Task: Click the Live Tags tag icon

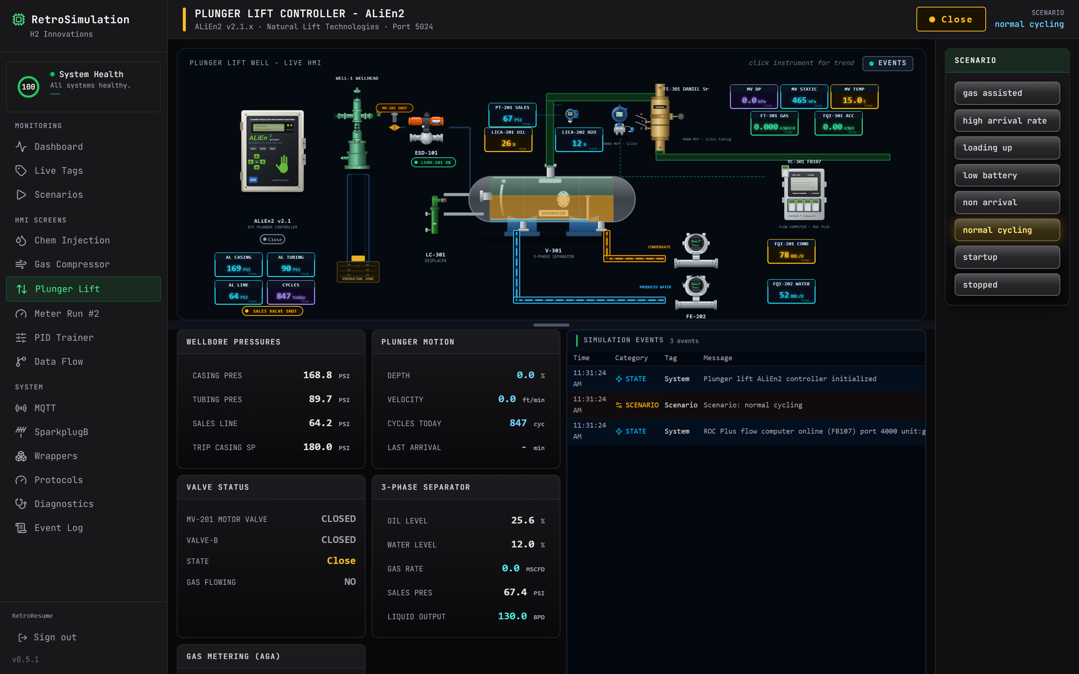Action: point(21,171)
